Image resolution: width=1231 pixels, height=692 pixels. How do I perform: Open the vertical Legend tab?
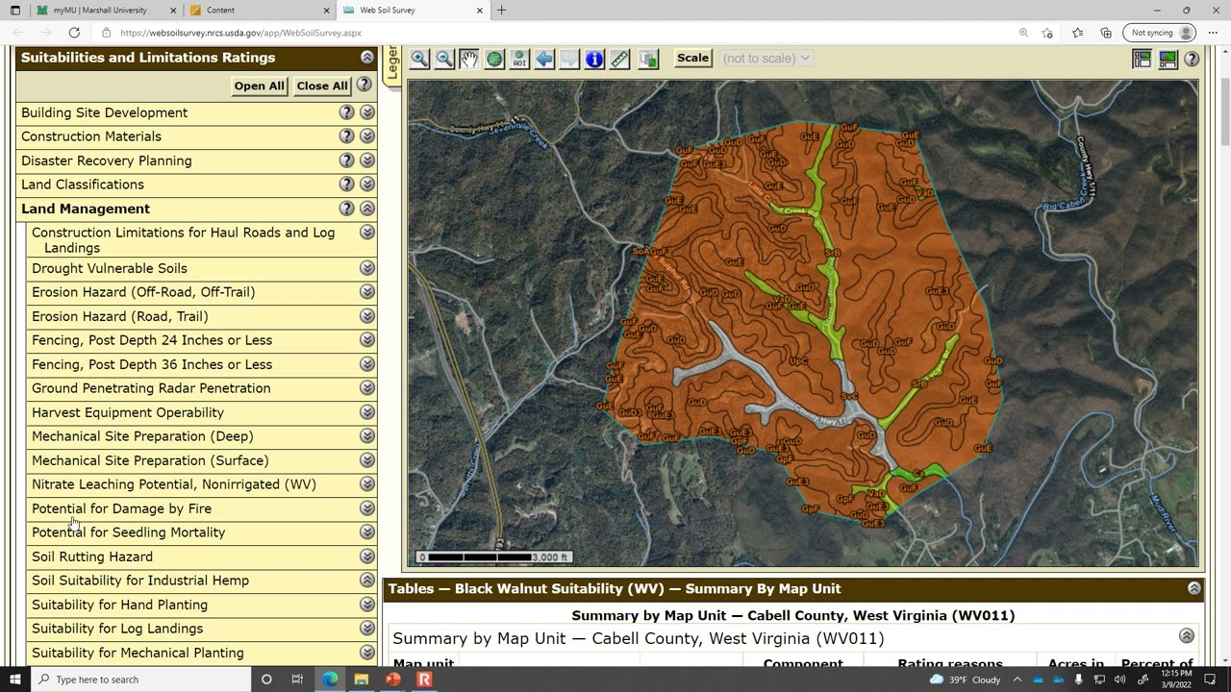pos(391,64)
